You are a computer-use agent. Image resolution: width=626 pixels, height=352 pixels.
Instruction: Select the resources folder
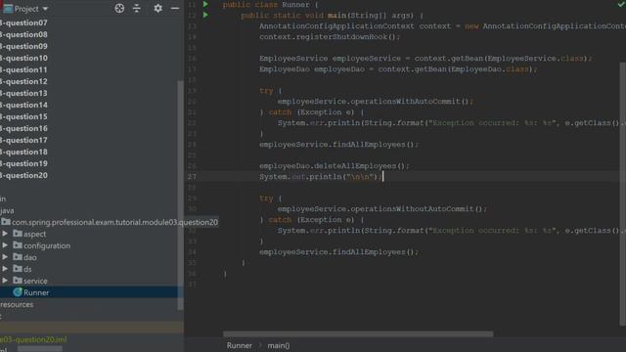click(17, 304)
